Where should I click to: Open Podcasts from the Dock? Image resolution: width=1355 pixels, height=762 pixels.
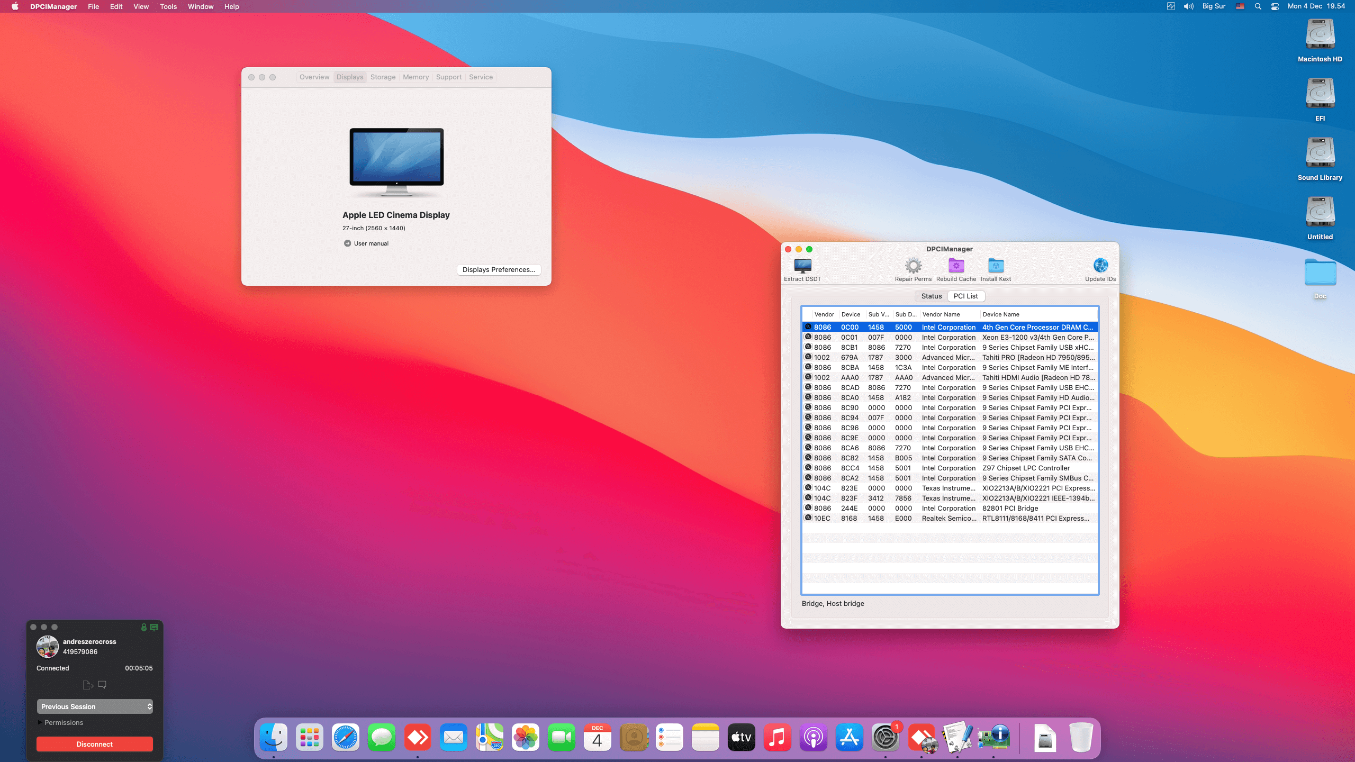(814, 737)
